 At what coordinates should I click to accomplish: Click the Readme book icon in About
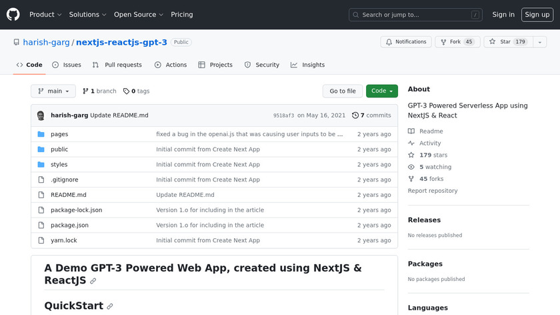(411, 131)
